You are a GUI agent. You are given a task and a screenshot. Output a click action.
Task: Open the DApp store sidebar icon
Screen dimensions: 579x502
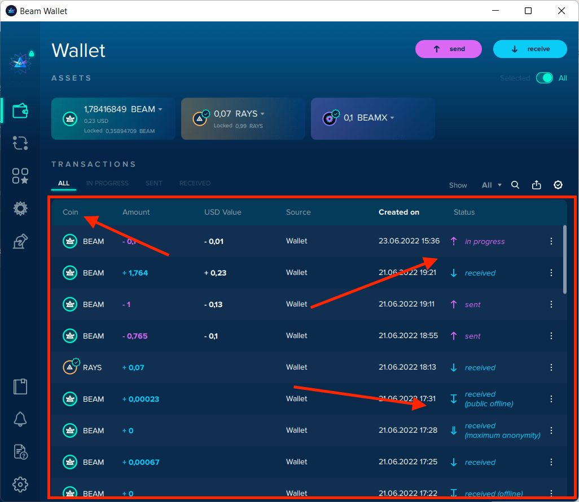(20, 176)
